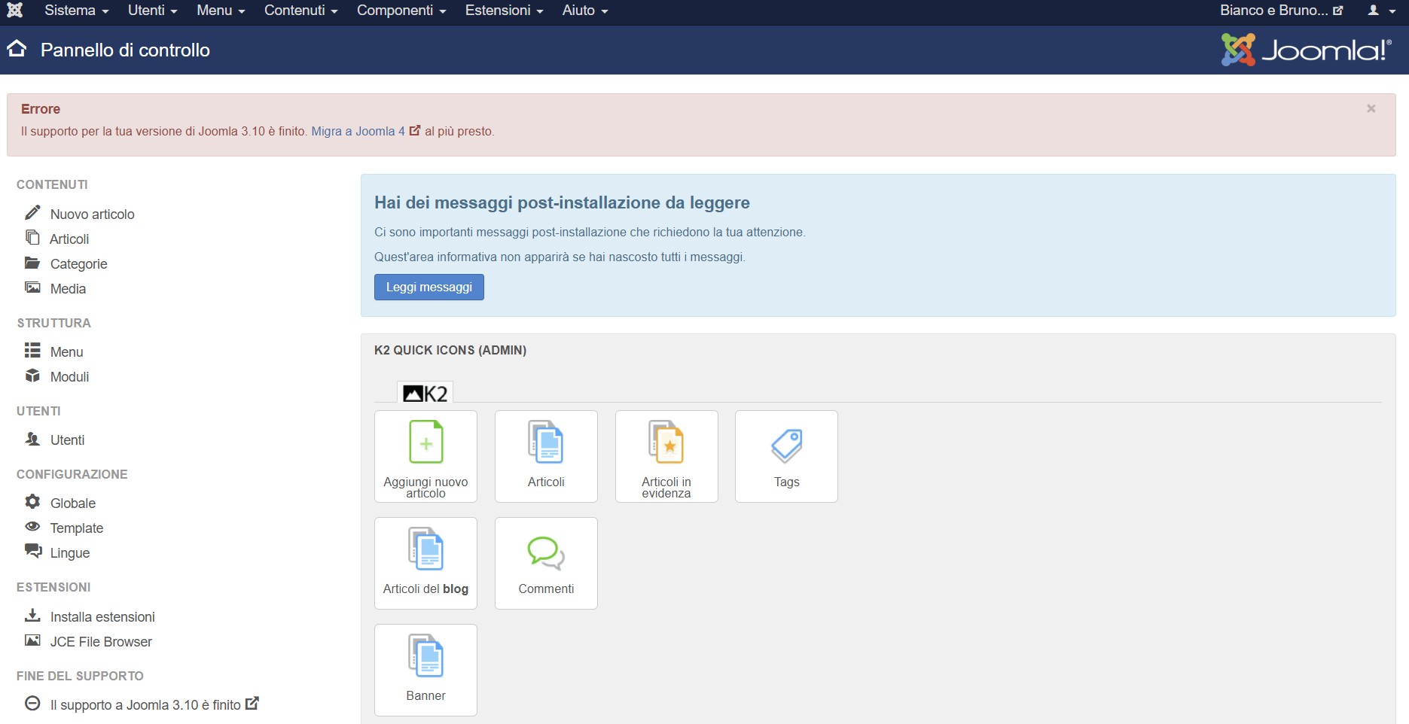Viewport: 1409px width, 724px height.
Task: Open K2 Articoli del blog quick icon
Action: click(425, 563)
